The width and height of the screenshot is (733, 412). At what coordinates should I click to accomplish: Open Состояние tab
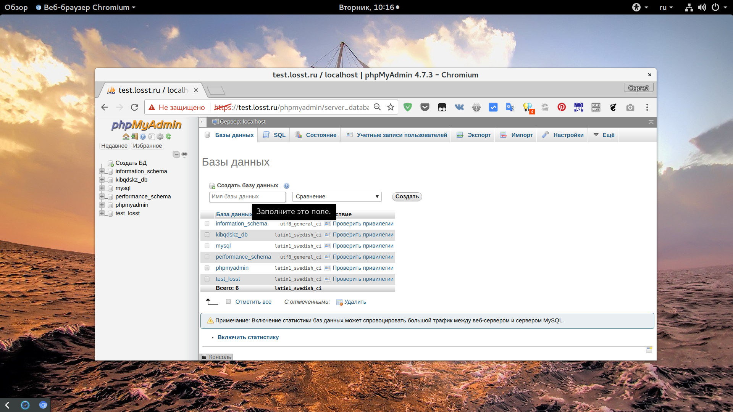pyautogui.click(x=316, y=135)
